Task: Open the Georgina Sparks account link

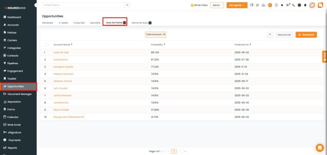Action: pyautogui.click(x=63, y=67)
